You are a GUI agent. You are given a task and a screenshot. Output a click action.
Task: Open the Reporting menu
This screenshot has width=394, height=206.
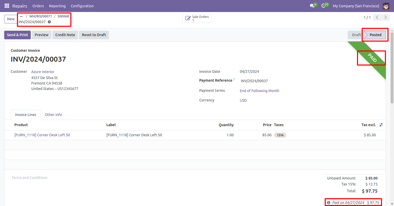[57, 6]
